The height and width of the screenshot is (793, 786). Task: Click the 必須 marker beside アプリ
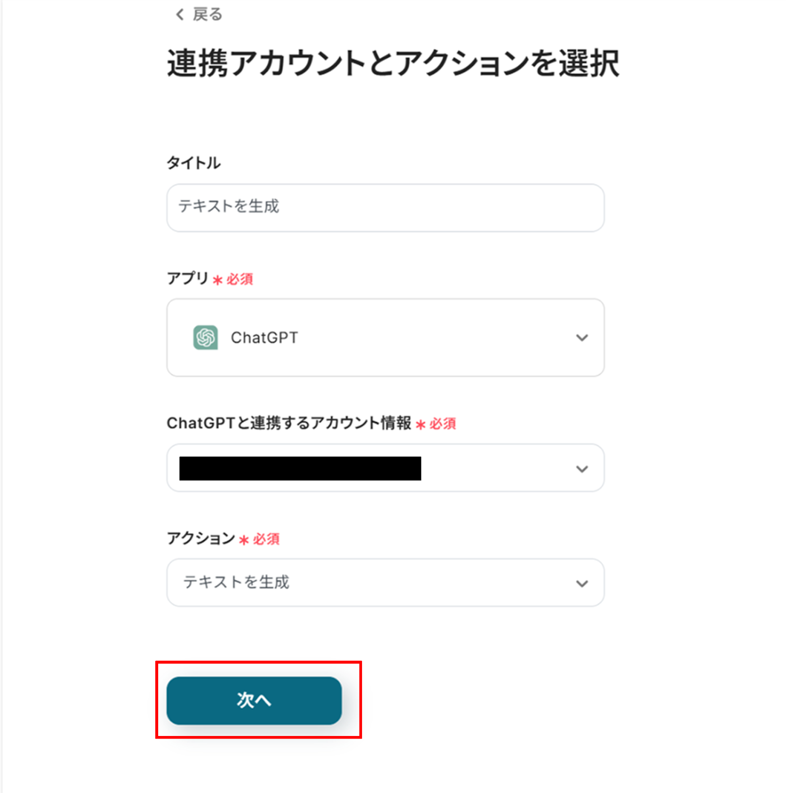(240, 279)
